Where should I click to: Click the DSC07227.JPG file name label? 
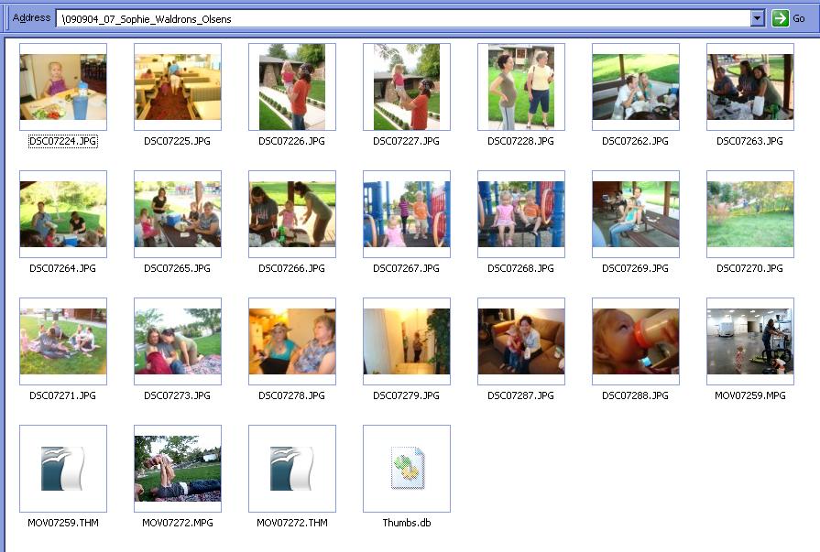point(407,141)
